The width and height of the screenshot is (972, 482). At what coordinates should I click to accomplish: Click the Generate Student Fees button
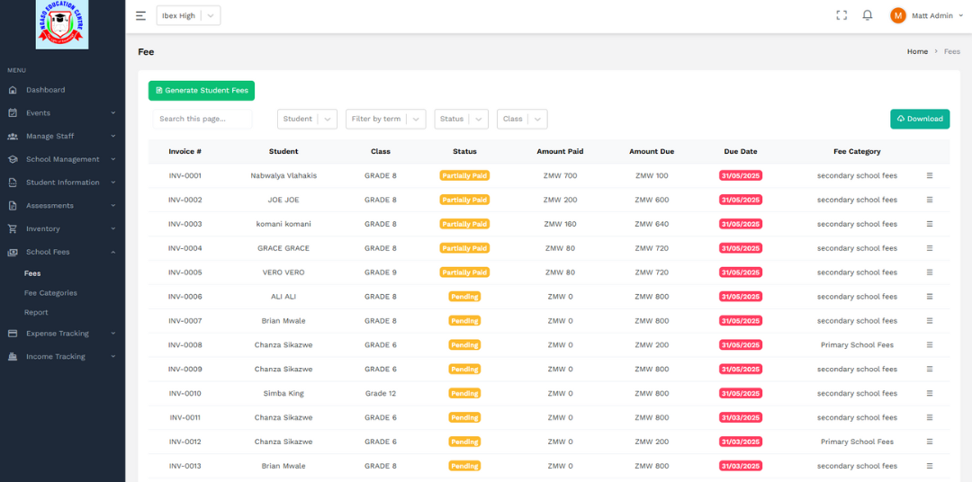pos(202,91)
